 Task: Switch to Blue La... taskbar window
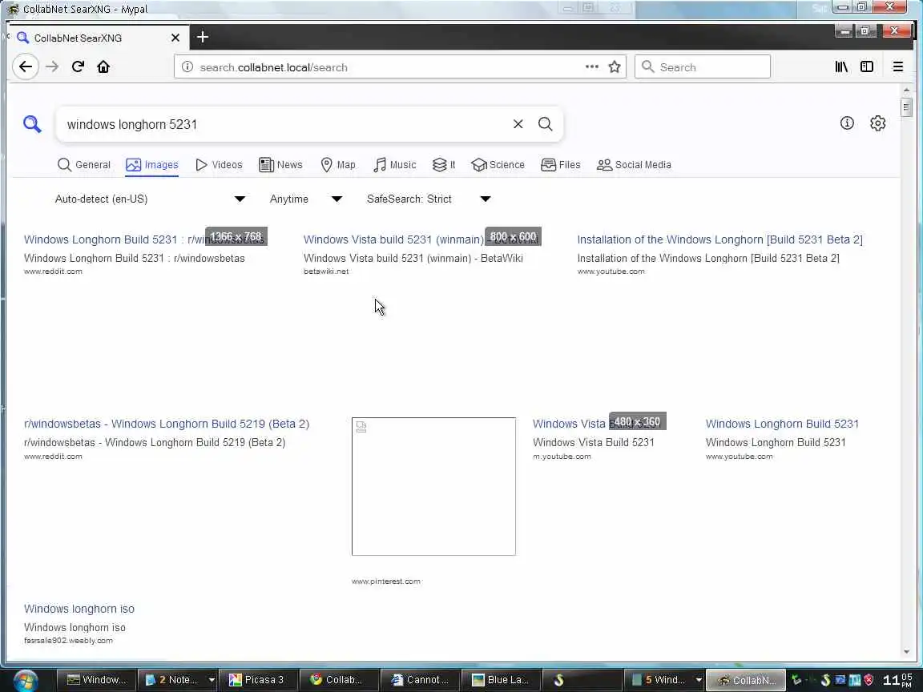[x=501, y=680]
